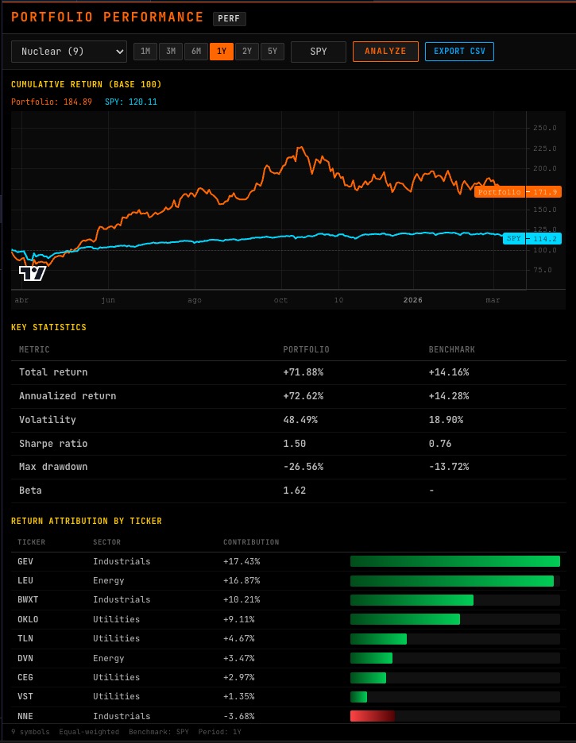Click the oct label on time axis
This screenshot has width=576, height=743.
pyautogui.click(x=280, y=300)
